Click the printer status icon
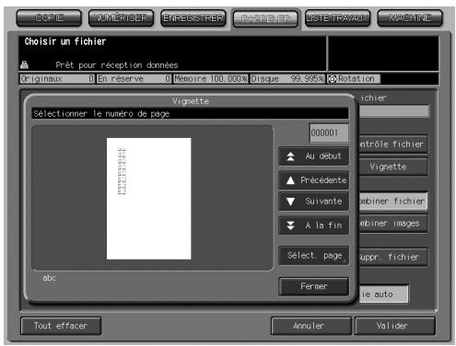 (24, 65)
